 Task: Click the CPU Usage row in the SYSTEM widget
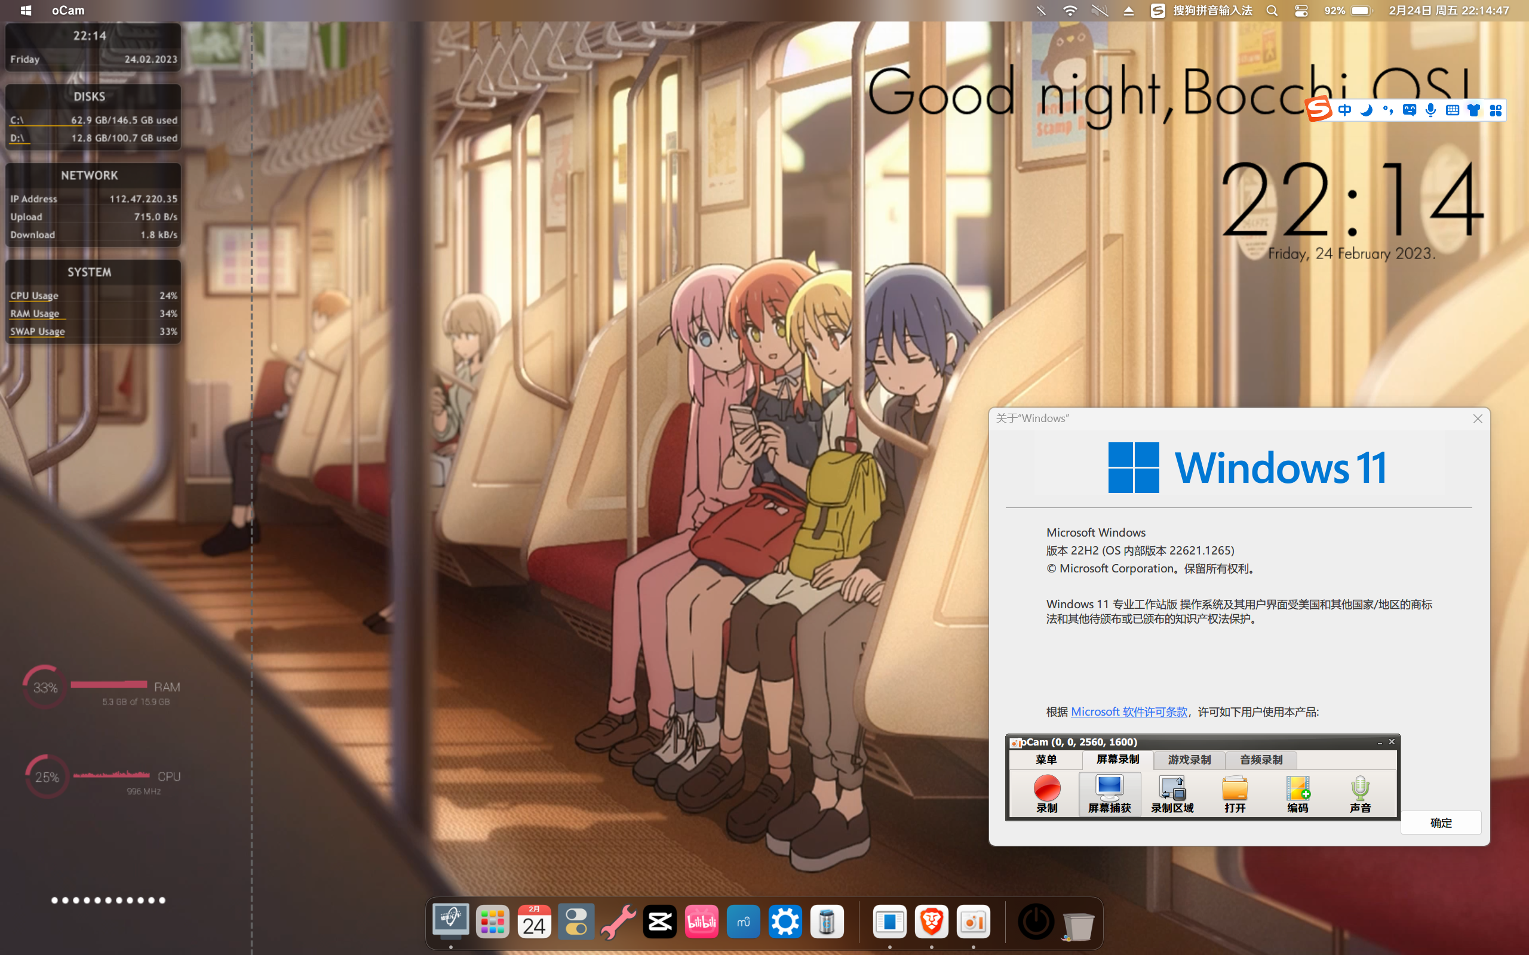tap(94, 295)
